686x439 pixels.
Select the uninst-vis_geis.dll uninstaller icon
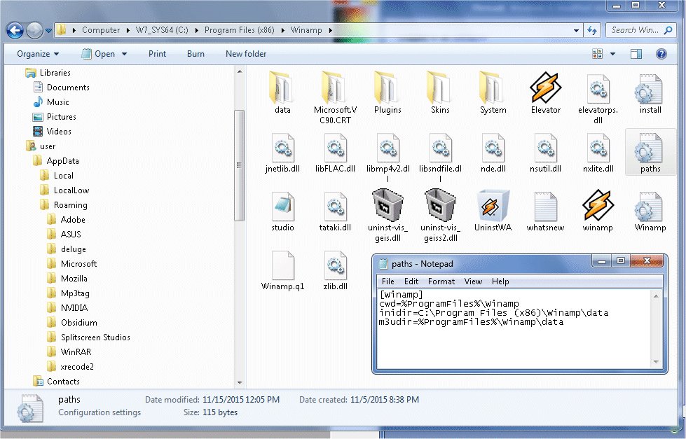[387, 204]
